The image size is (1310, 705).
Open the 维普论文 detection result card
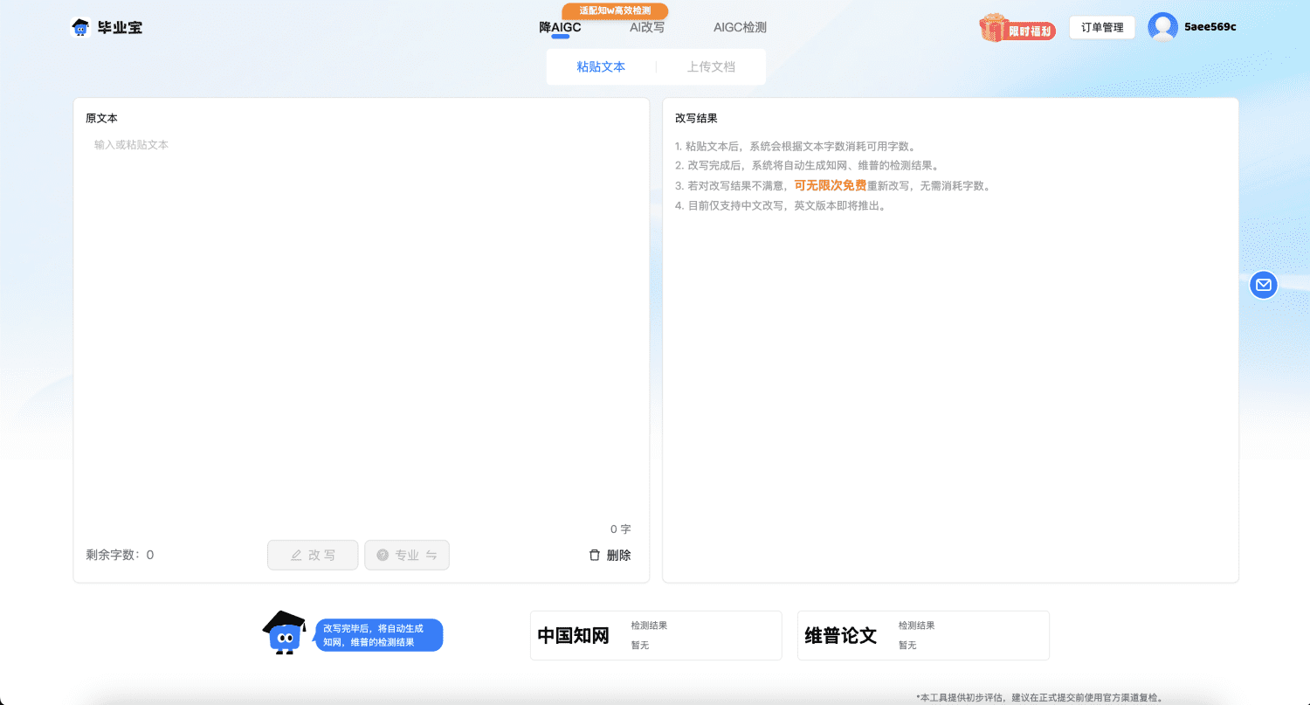[x=923, y=635]
